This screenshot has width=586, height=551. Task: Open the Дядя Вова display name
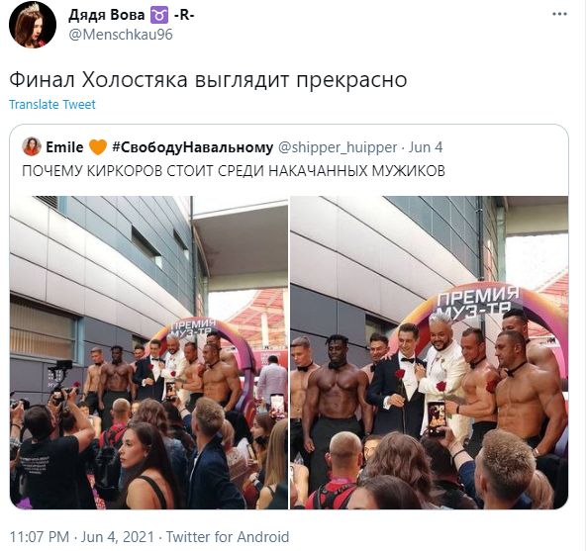(107, 15)
